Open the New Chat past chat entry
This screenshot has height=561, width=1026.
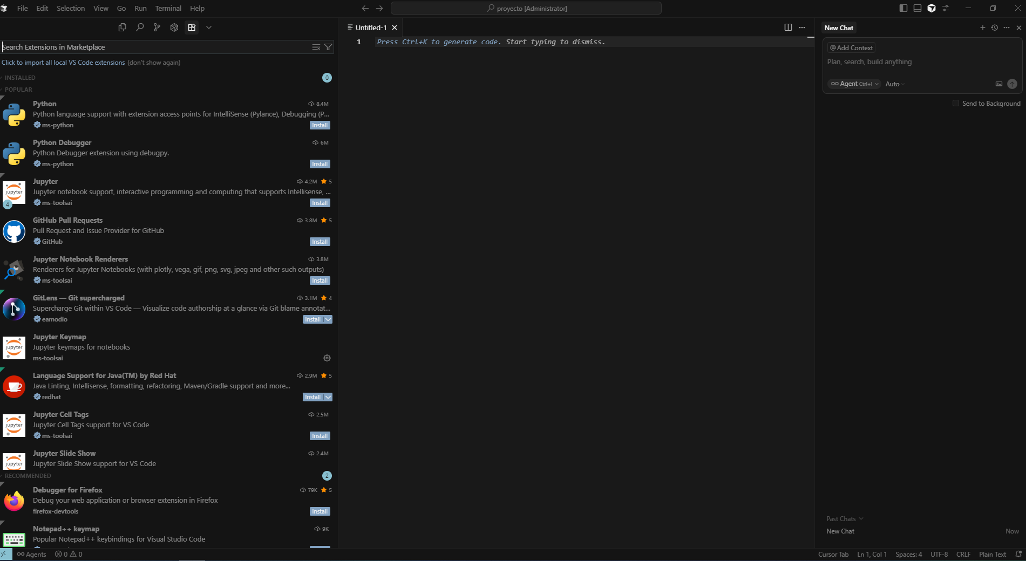(922, 531)
